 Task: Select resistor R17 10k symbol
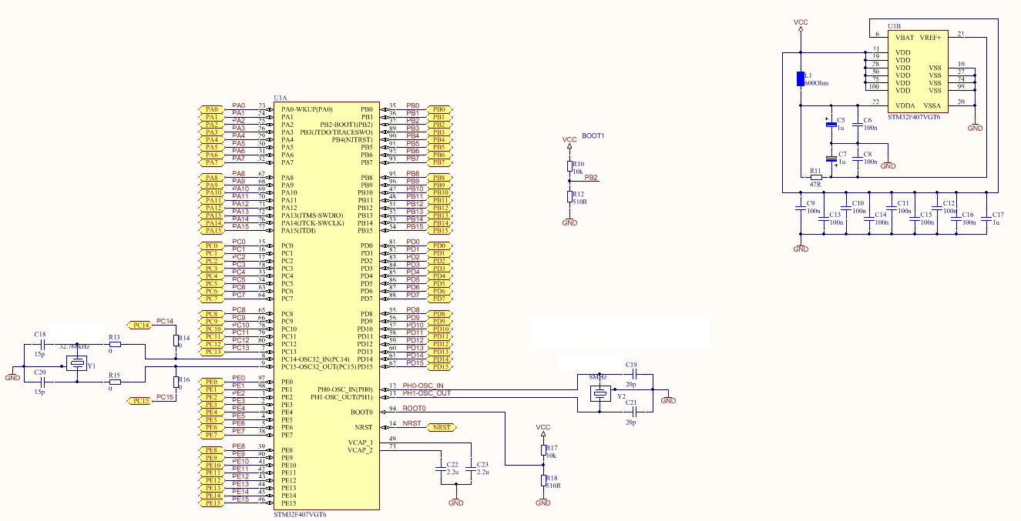tap(543, 449)
